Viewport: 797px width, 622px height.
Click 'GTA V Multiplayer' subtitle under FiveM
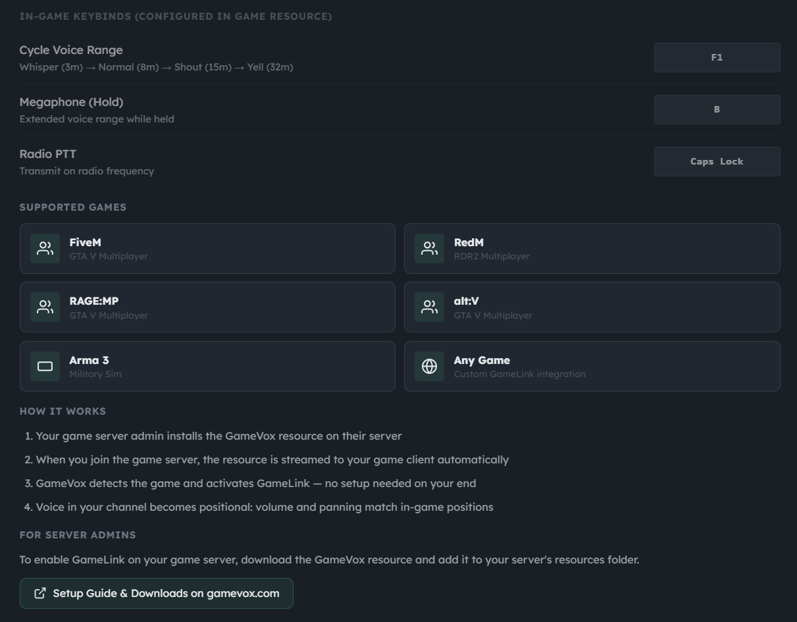[x=109, y=256]
